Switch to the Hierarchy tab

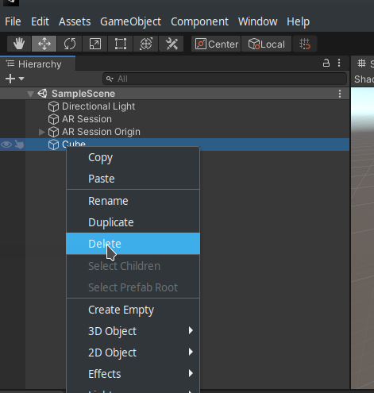click(x=37, y=64)
